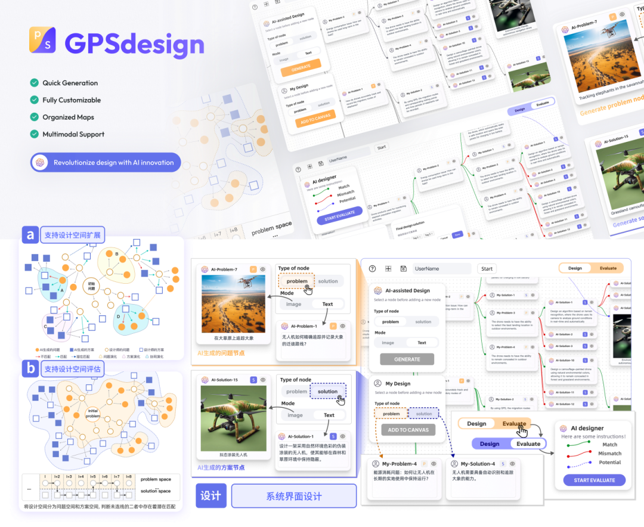Select solution type in upright AI-assisted Design panel
Screen dimensions: 644x527
[x=423, y=321]
